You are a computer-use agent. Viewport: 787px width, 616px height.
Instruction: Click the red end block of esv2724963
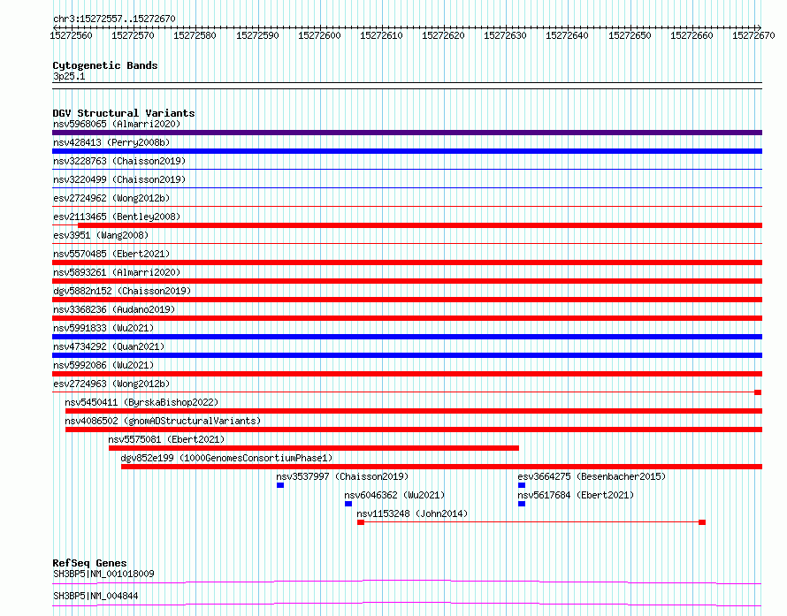(x=758, y=392)
